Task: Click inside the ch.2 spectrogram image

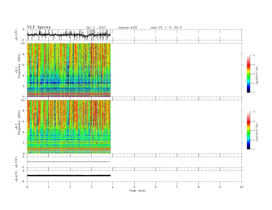Action: [69, 127]
